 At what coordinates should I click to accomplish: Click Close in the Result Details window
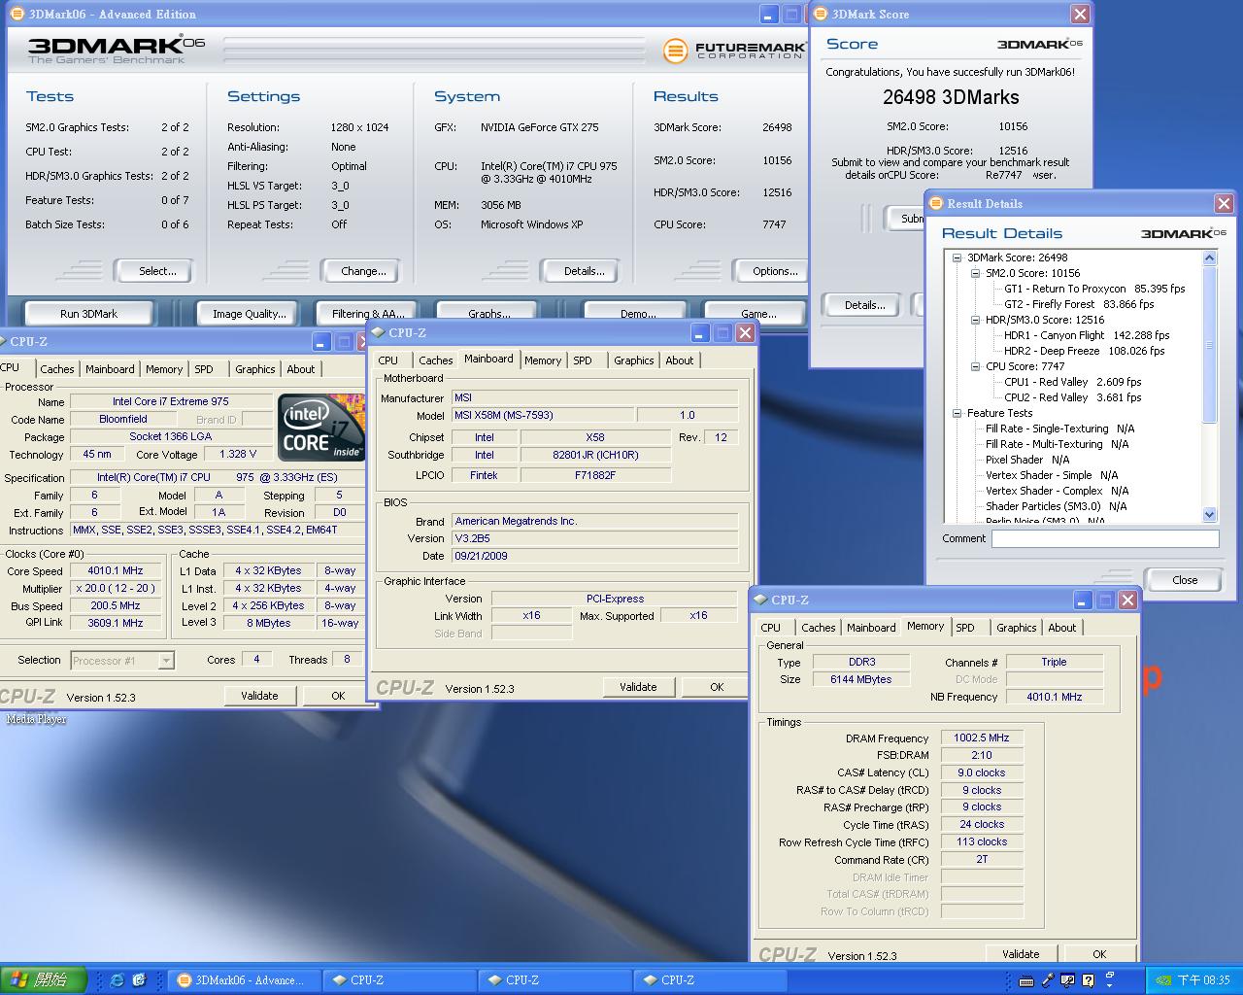point(1185,579)
